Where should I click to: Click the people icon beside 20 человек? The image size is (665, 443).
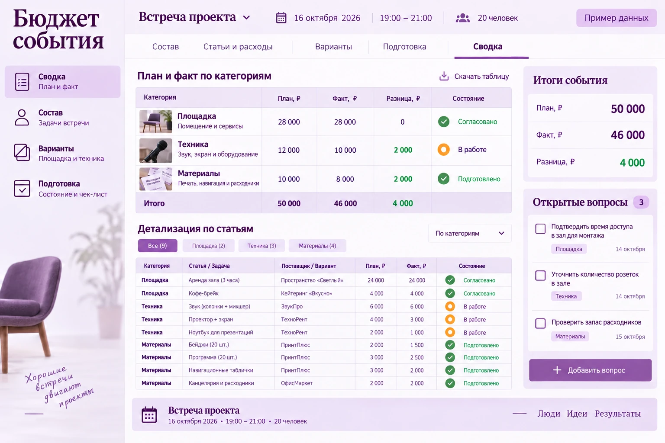463,18
